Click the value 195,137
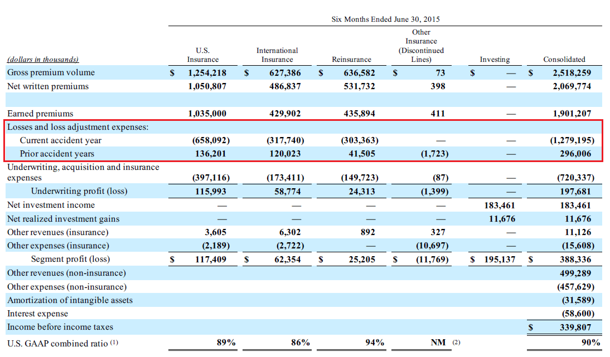The width and height of the screenshot is (610, 357). (500, 260)
